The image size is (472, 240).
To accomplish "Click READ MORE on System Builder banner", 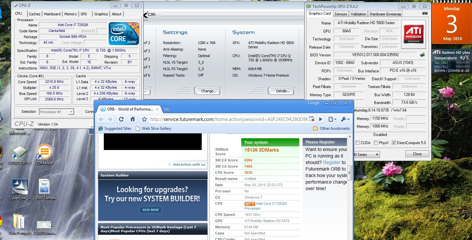I will (150, 210).
